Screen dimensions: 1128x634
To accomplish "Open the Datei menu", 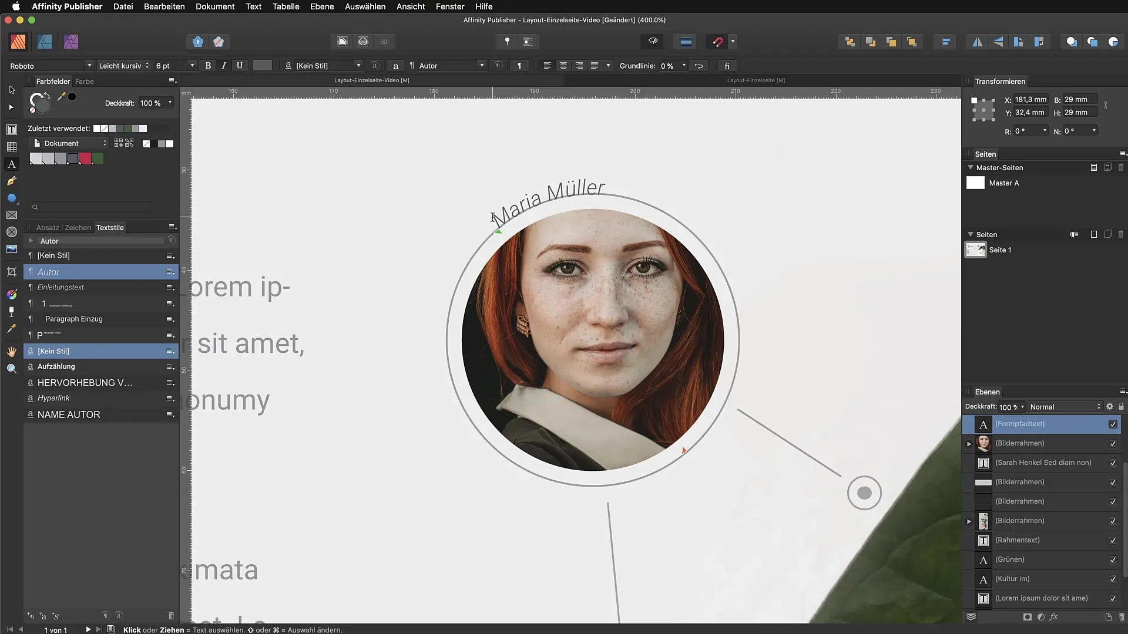I will pyautogui.click(x=123, y=6).
